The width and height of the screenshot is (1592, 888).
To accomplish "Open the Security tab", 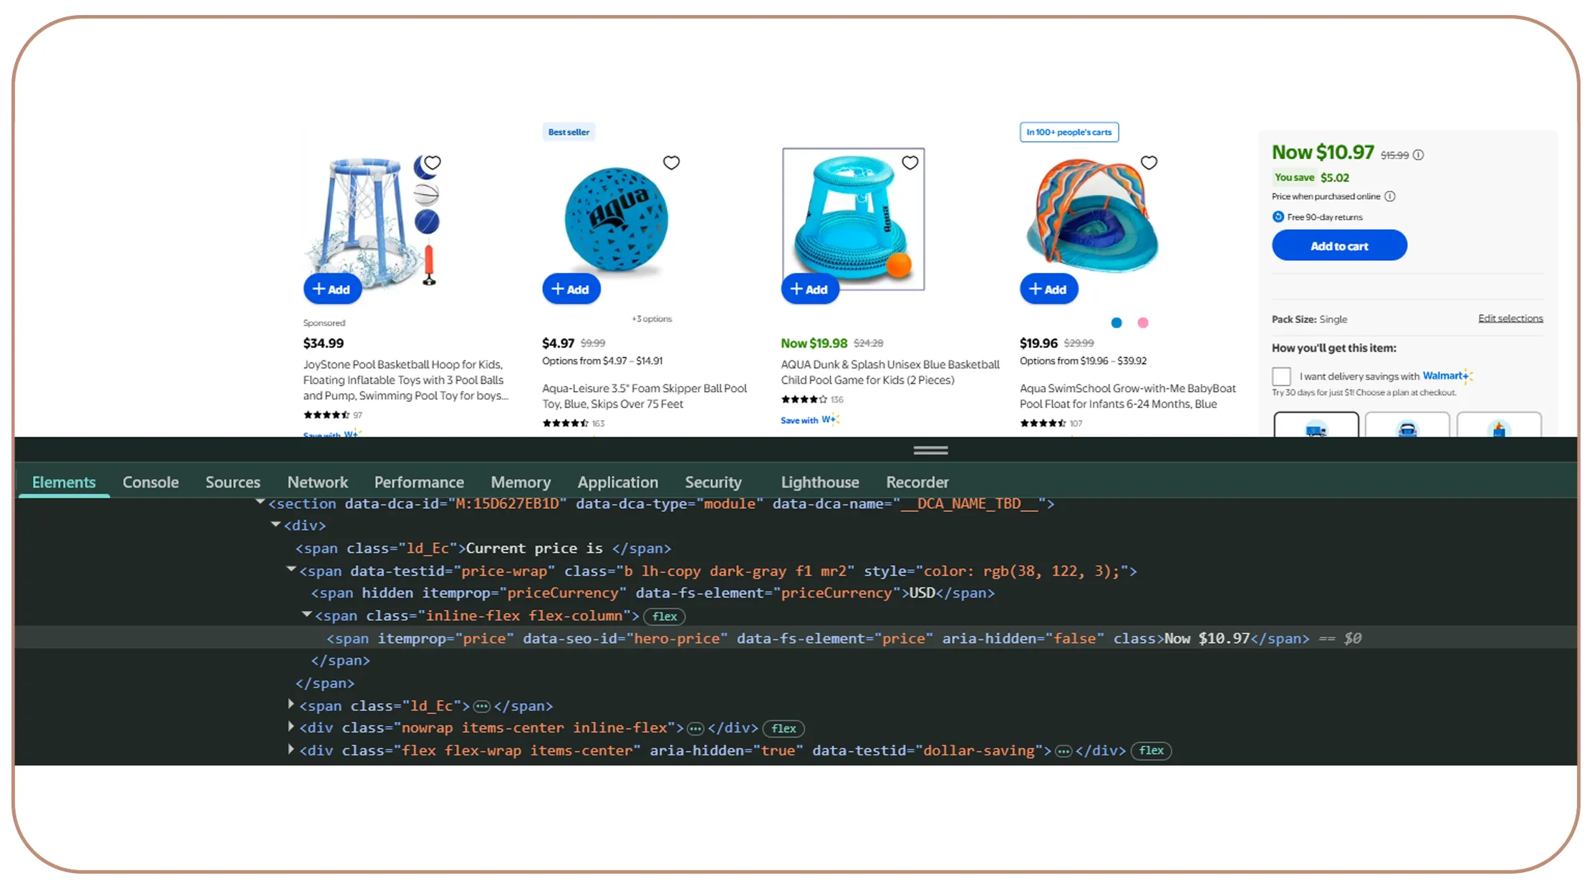I will coord(713,483).
